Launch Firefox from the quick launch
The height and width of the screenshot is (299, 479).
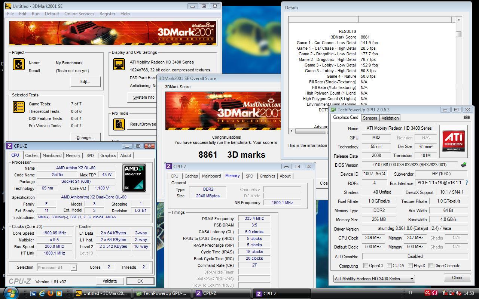pyautogui.click(x=51, y=293)
